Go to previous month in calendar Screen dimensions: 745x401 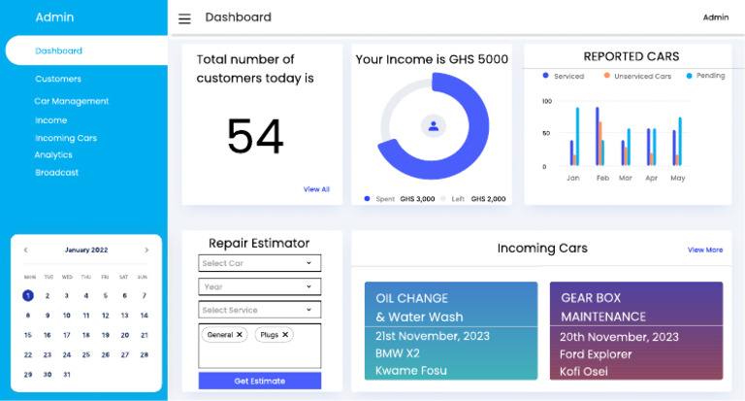(25, 250)
